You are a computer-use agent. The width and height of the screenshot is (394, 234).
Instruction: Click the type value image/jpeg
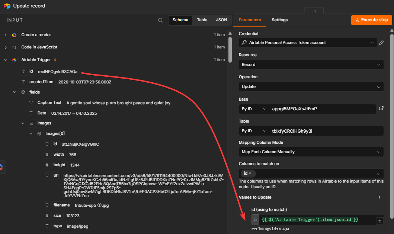coord(77,226)
